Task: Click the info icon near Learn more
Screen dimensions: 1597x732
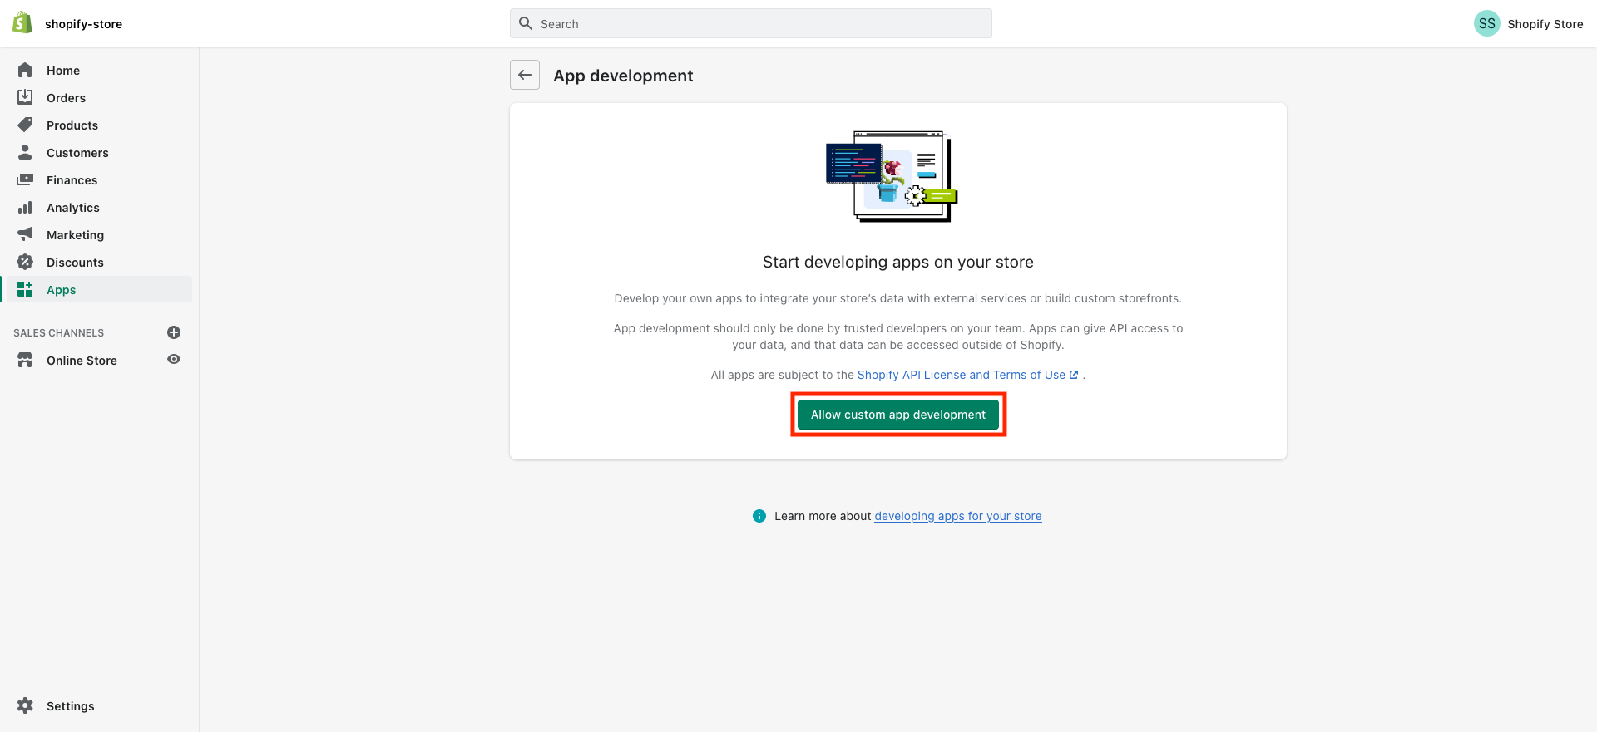Action: tap(759, 516)
